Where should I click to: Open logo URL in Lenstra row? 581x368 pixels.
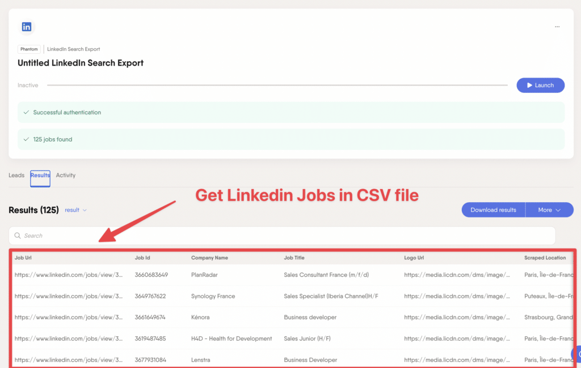(x=457, y=360)
